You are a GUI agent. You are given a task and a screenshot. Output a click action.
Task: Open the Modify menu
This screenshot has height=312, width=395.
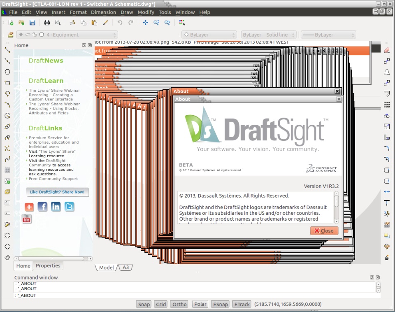tap(146, 12)
